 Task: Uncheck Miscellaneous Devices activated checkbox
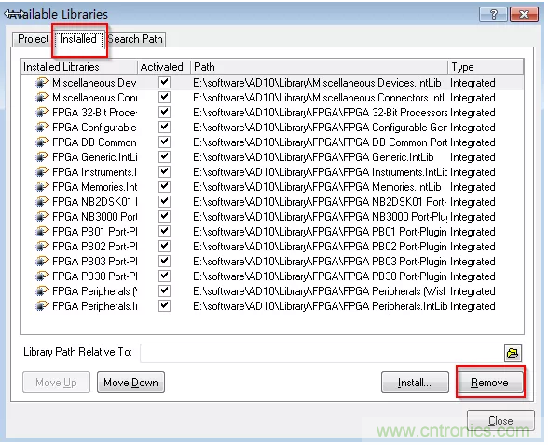coord(164,82)
